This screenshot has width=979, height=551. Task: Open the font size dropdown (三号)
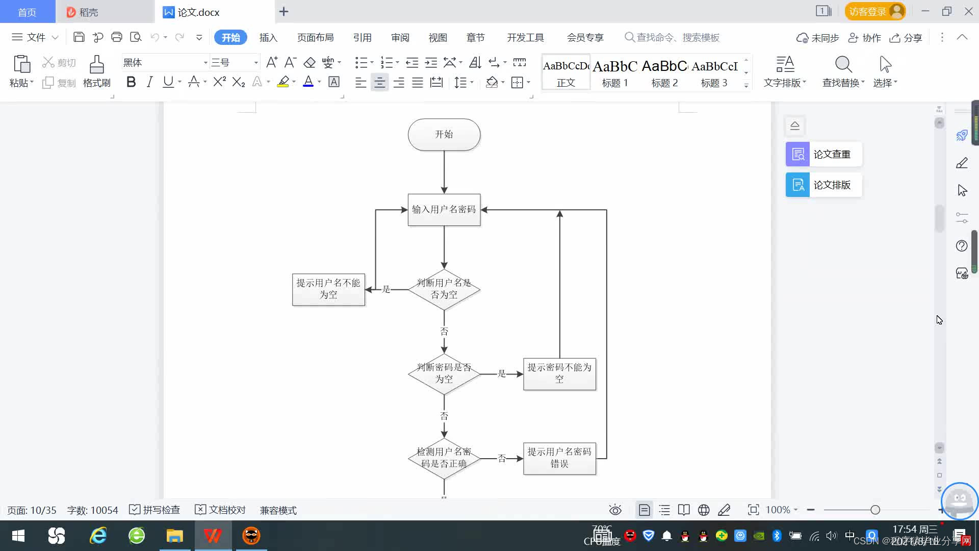coord(255,63)
